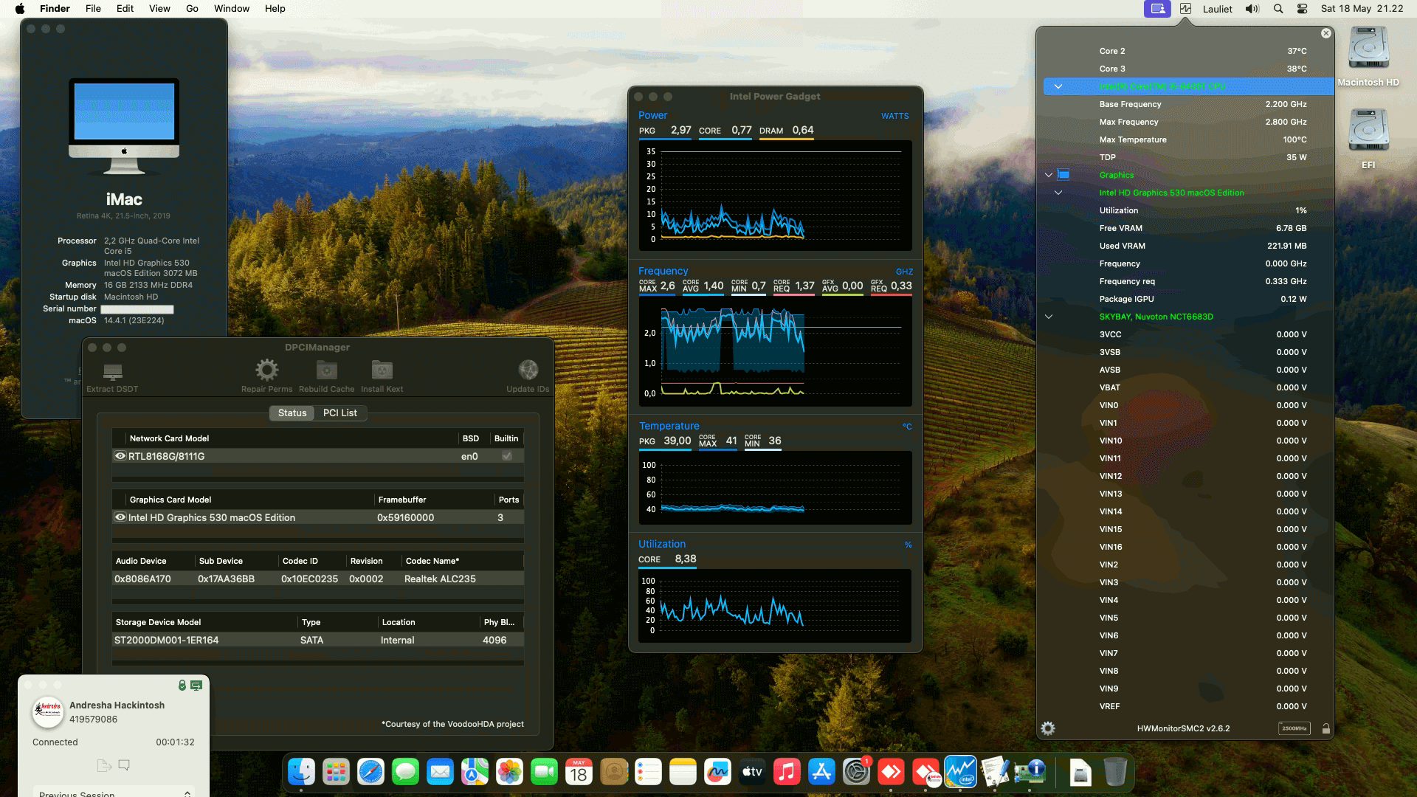Click the 2500MHz frequency control
The height and width of the screenshot is (797, 1417).
[x=1294, y=728]
